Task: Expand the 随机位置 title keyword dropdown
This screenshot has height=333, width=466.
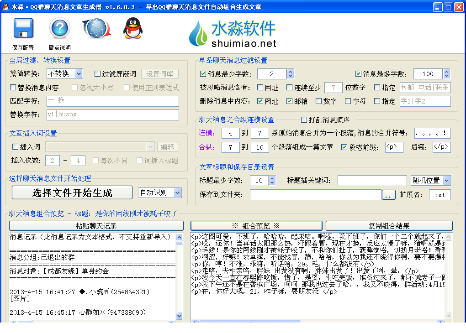Action: pos(430,180)
